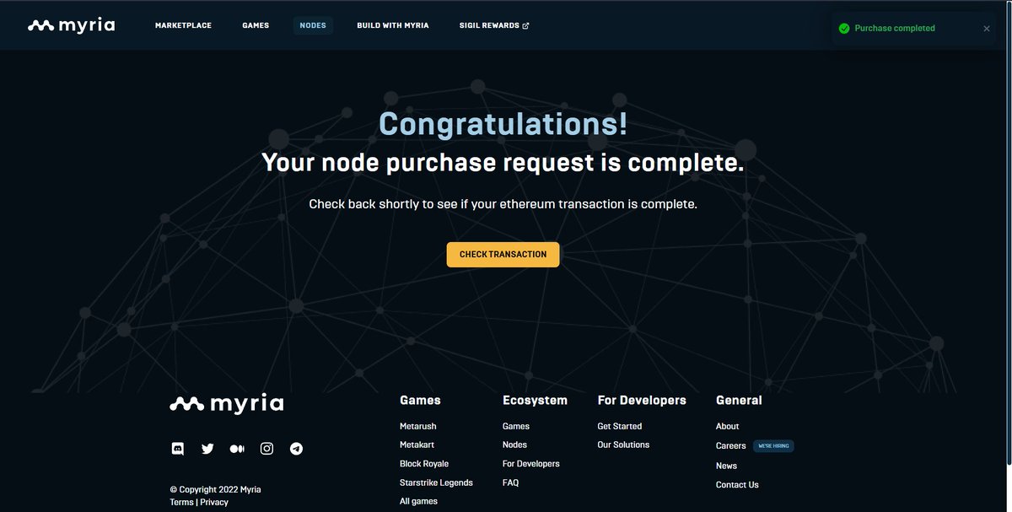Open Build With Myria in navigation
Viewport: 1012px width, 512px height.
pyautogui.click(x=393, y=25)
